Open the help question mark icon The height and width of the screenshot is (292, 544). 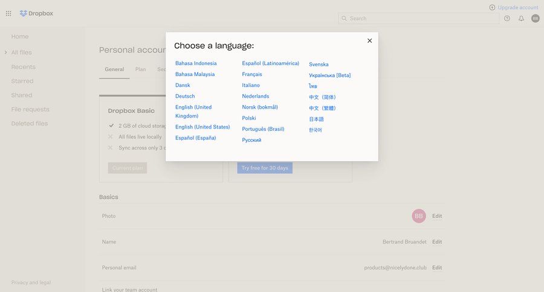pyautogui.click(x=507, y=18)
